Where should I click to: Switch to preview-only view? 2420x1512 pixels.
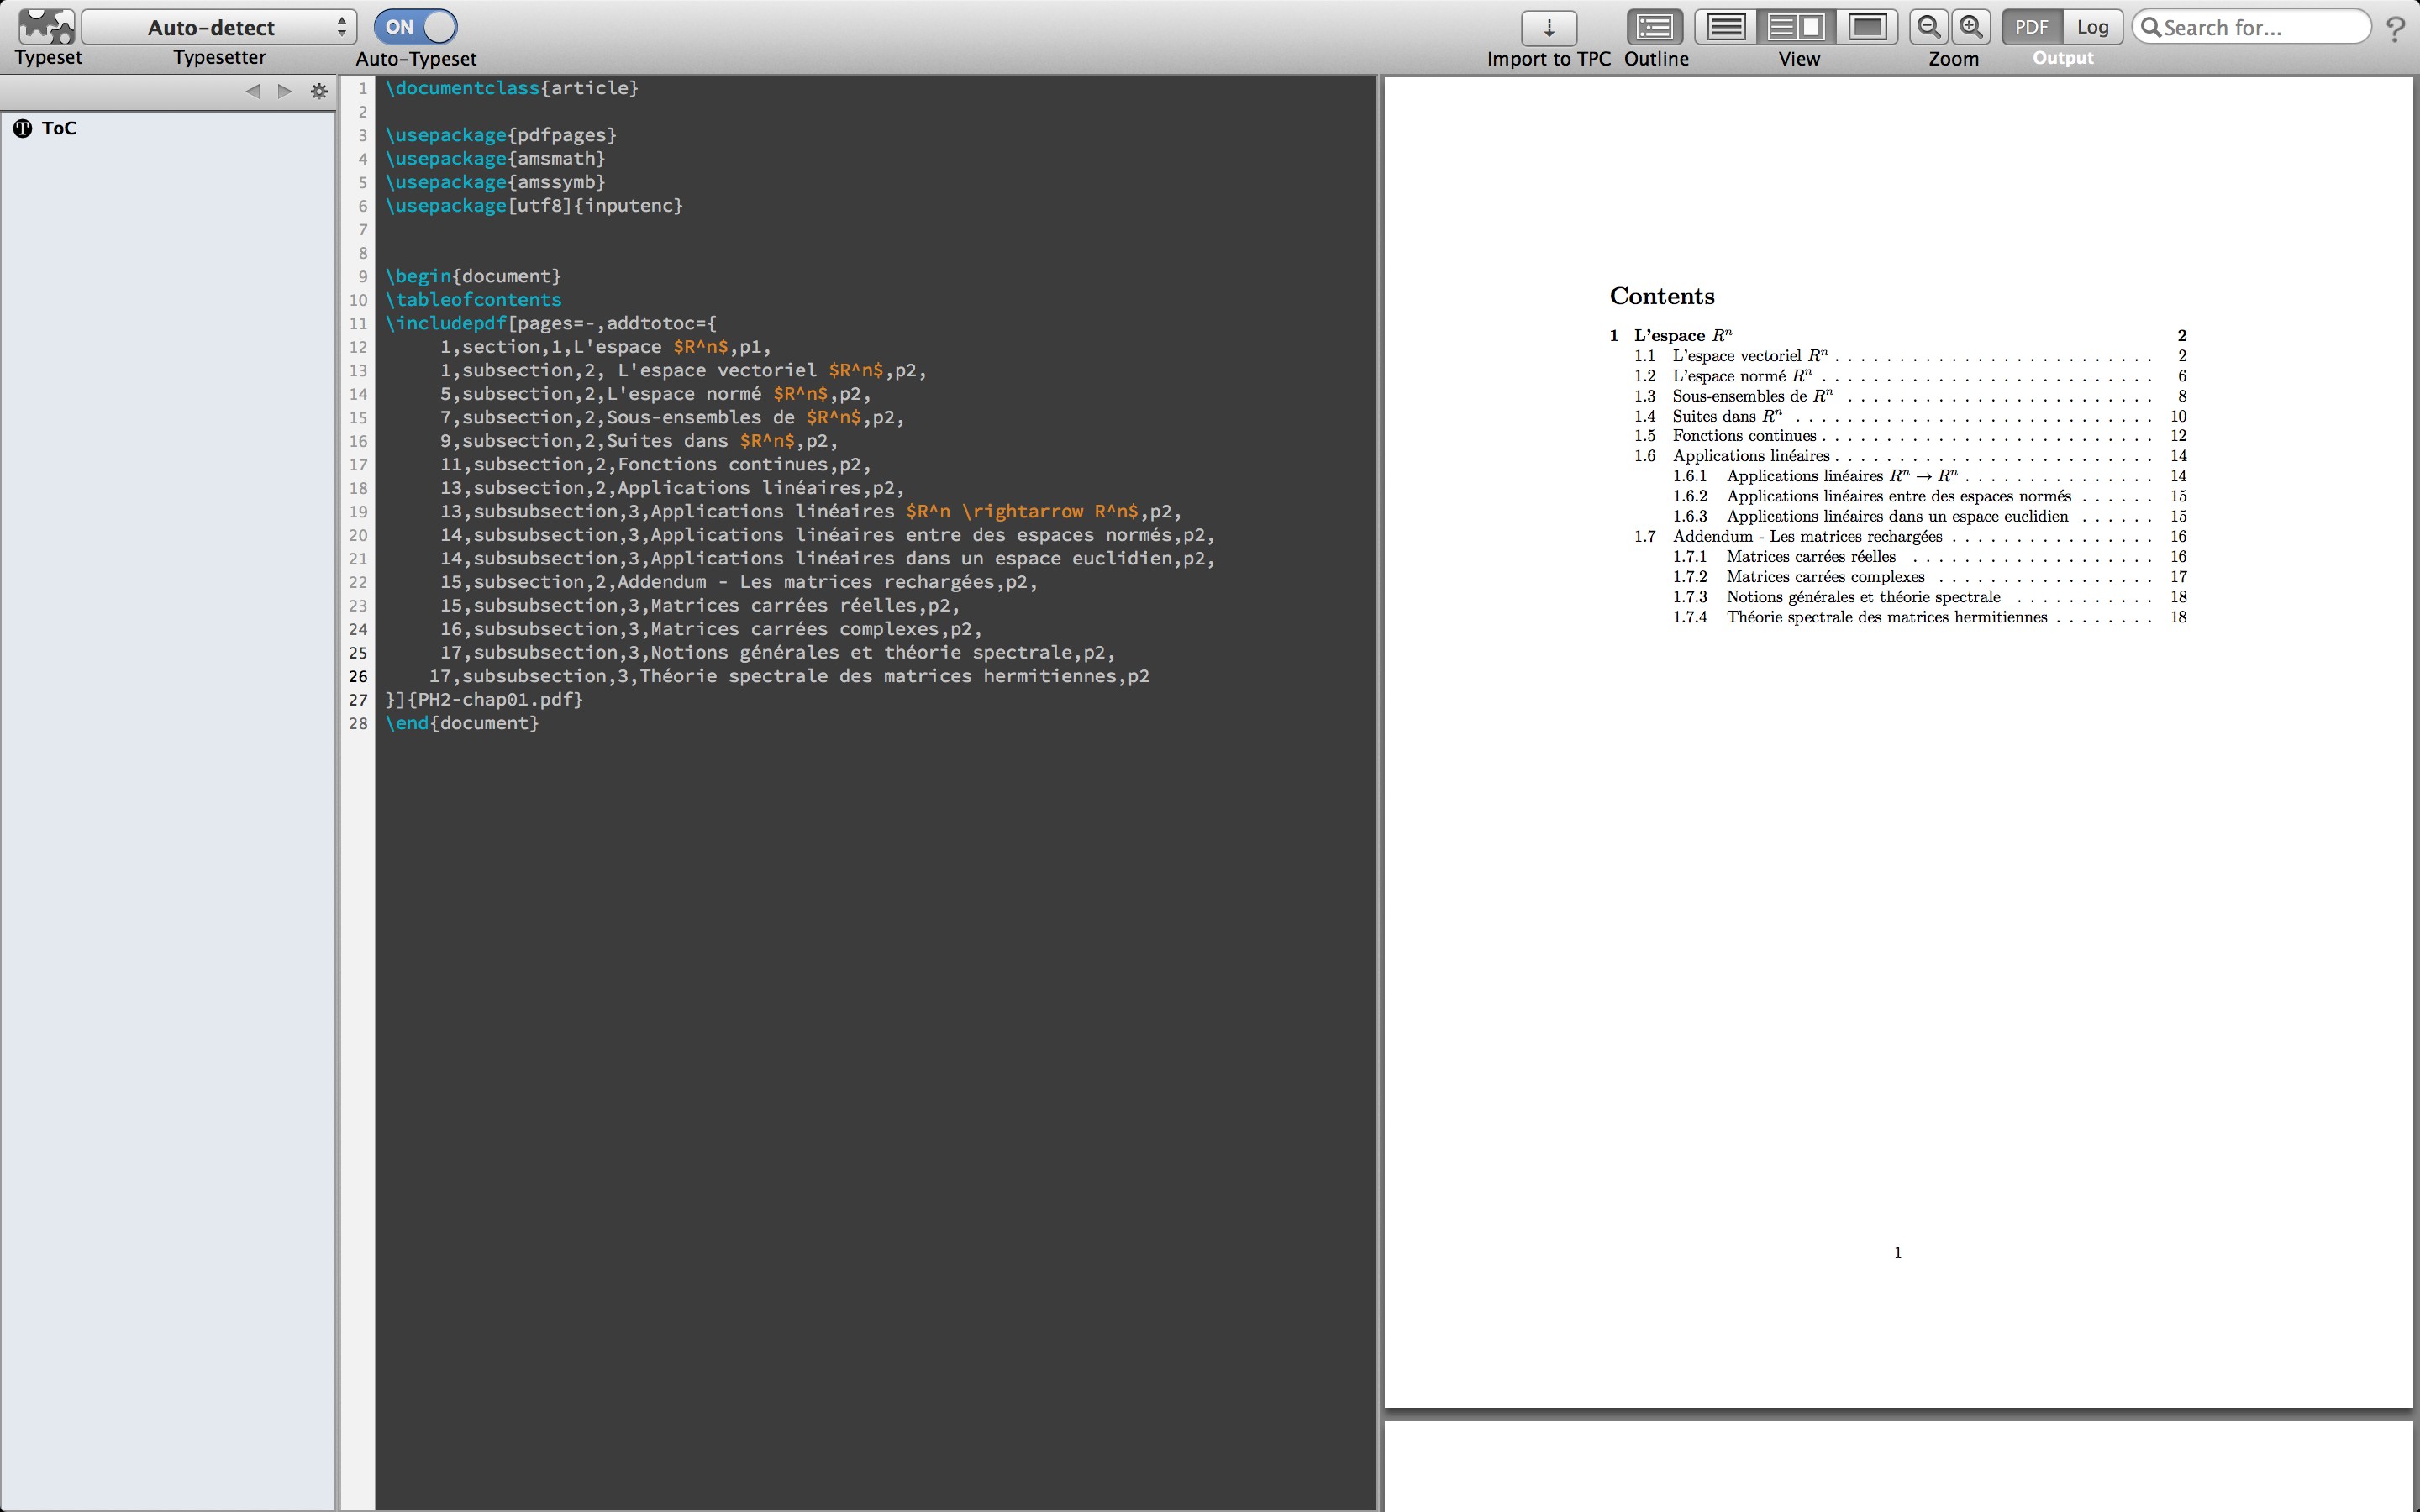1867,27
